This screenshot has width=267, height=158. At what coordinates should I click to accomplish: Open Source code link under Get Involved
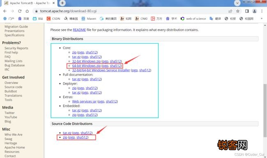(14, 87)
